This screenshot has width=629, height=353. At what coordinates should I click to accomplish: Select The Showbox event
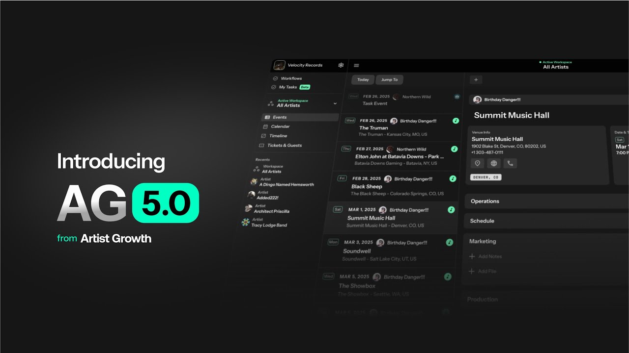tap(385, 285)
